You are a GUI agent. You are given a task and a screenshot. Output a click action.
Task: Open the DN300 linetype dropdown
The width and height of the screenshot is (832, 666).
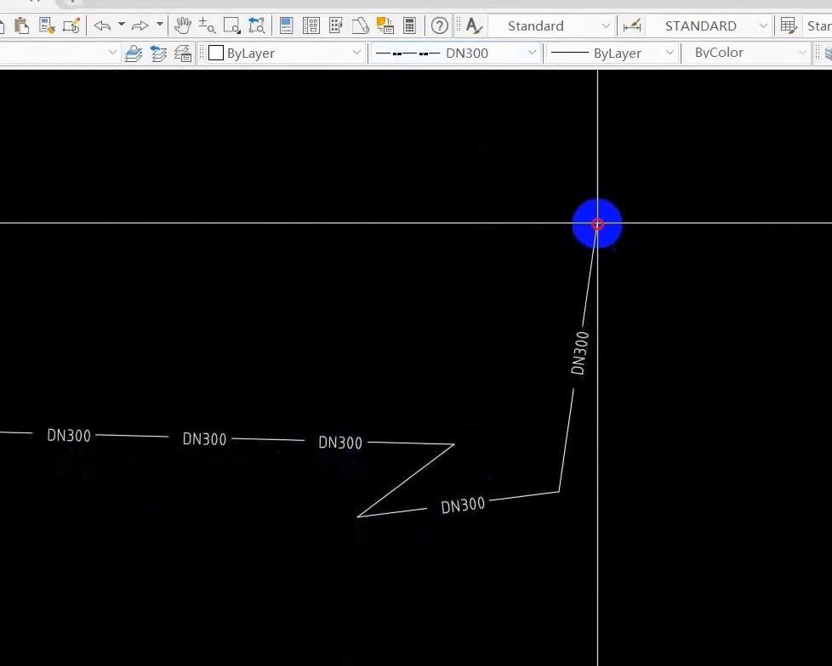455,53
